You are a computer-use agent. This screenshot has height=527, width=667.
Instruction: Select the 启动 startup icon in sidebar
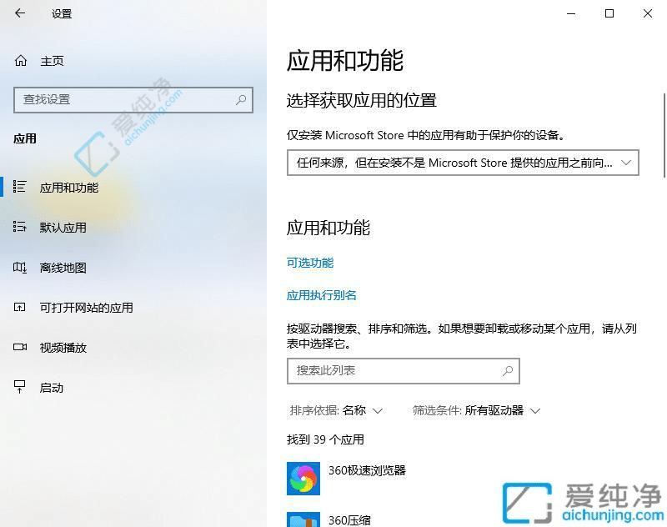click(x=20, y=387)
